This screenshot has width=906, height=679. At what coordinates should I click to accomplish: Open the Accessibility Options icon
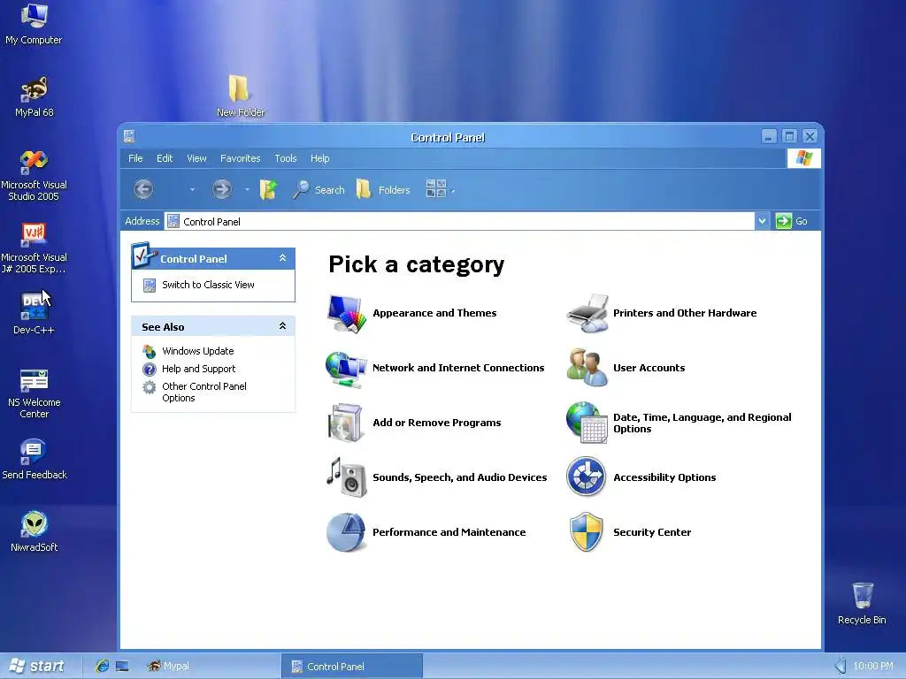[x=586, y=477]
